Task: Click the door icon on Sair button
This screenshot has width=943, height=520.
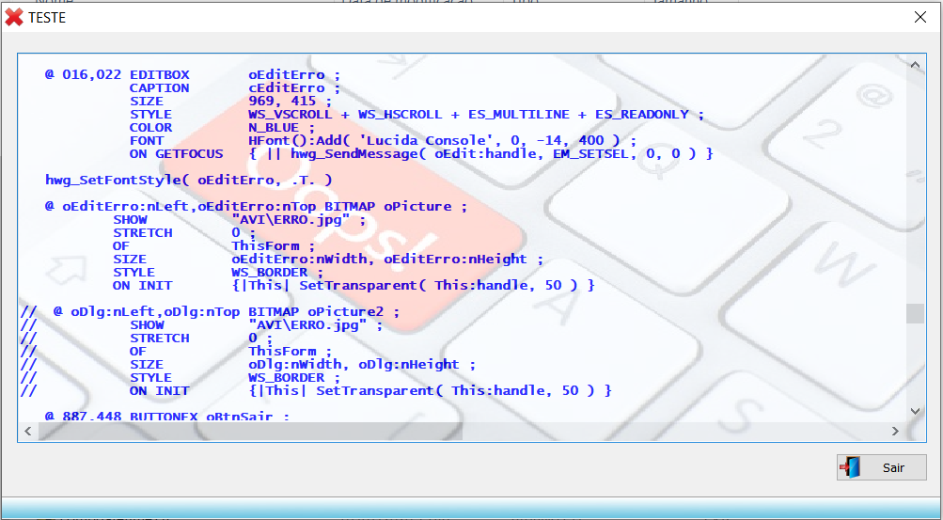Action: (x=850, y=467)
